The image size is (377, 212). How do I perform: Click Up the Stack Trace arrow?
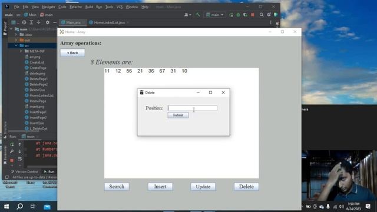(20, 144)
